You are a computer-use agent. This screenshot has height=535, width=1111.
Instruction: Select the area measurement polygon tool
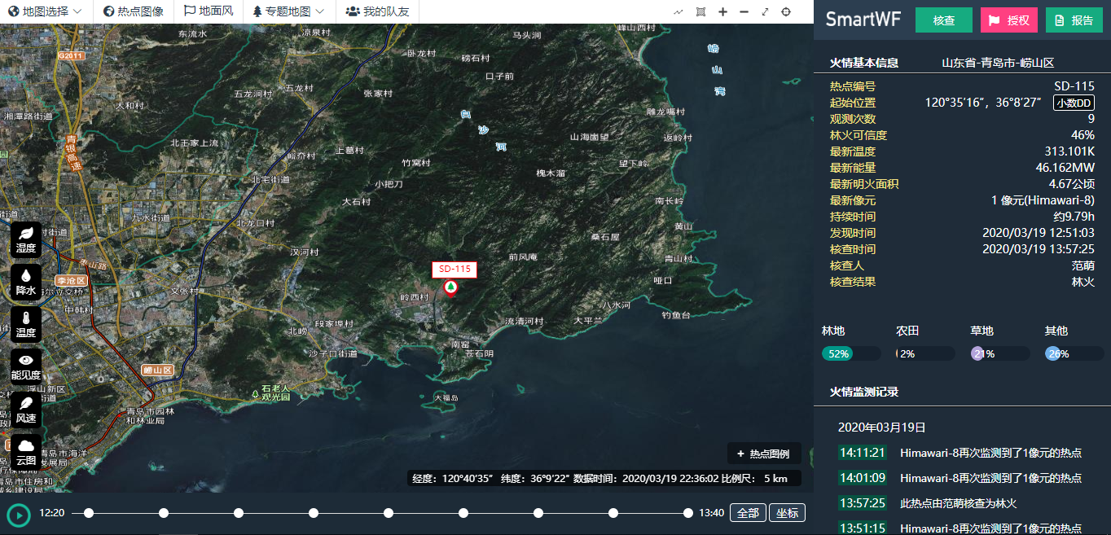(700, 12)
